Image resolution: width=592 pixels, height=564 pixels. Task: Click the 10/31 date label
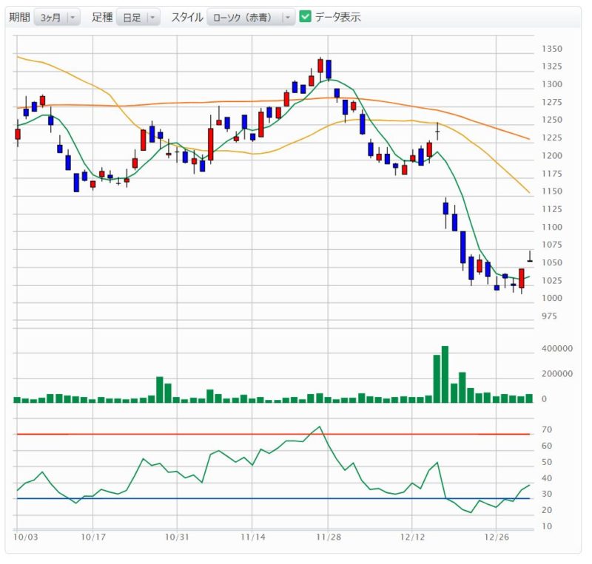coord(177,537)
